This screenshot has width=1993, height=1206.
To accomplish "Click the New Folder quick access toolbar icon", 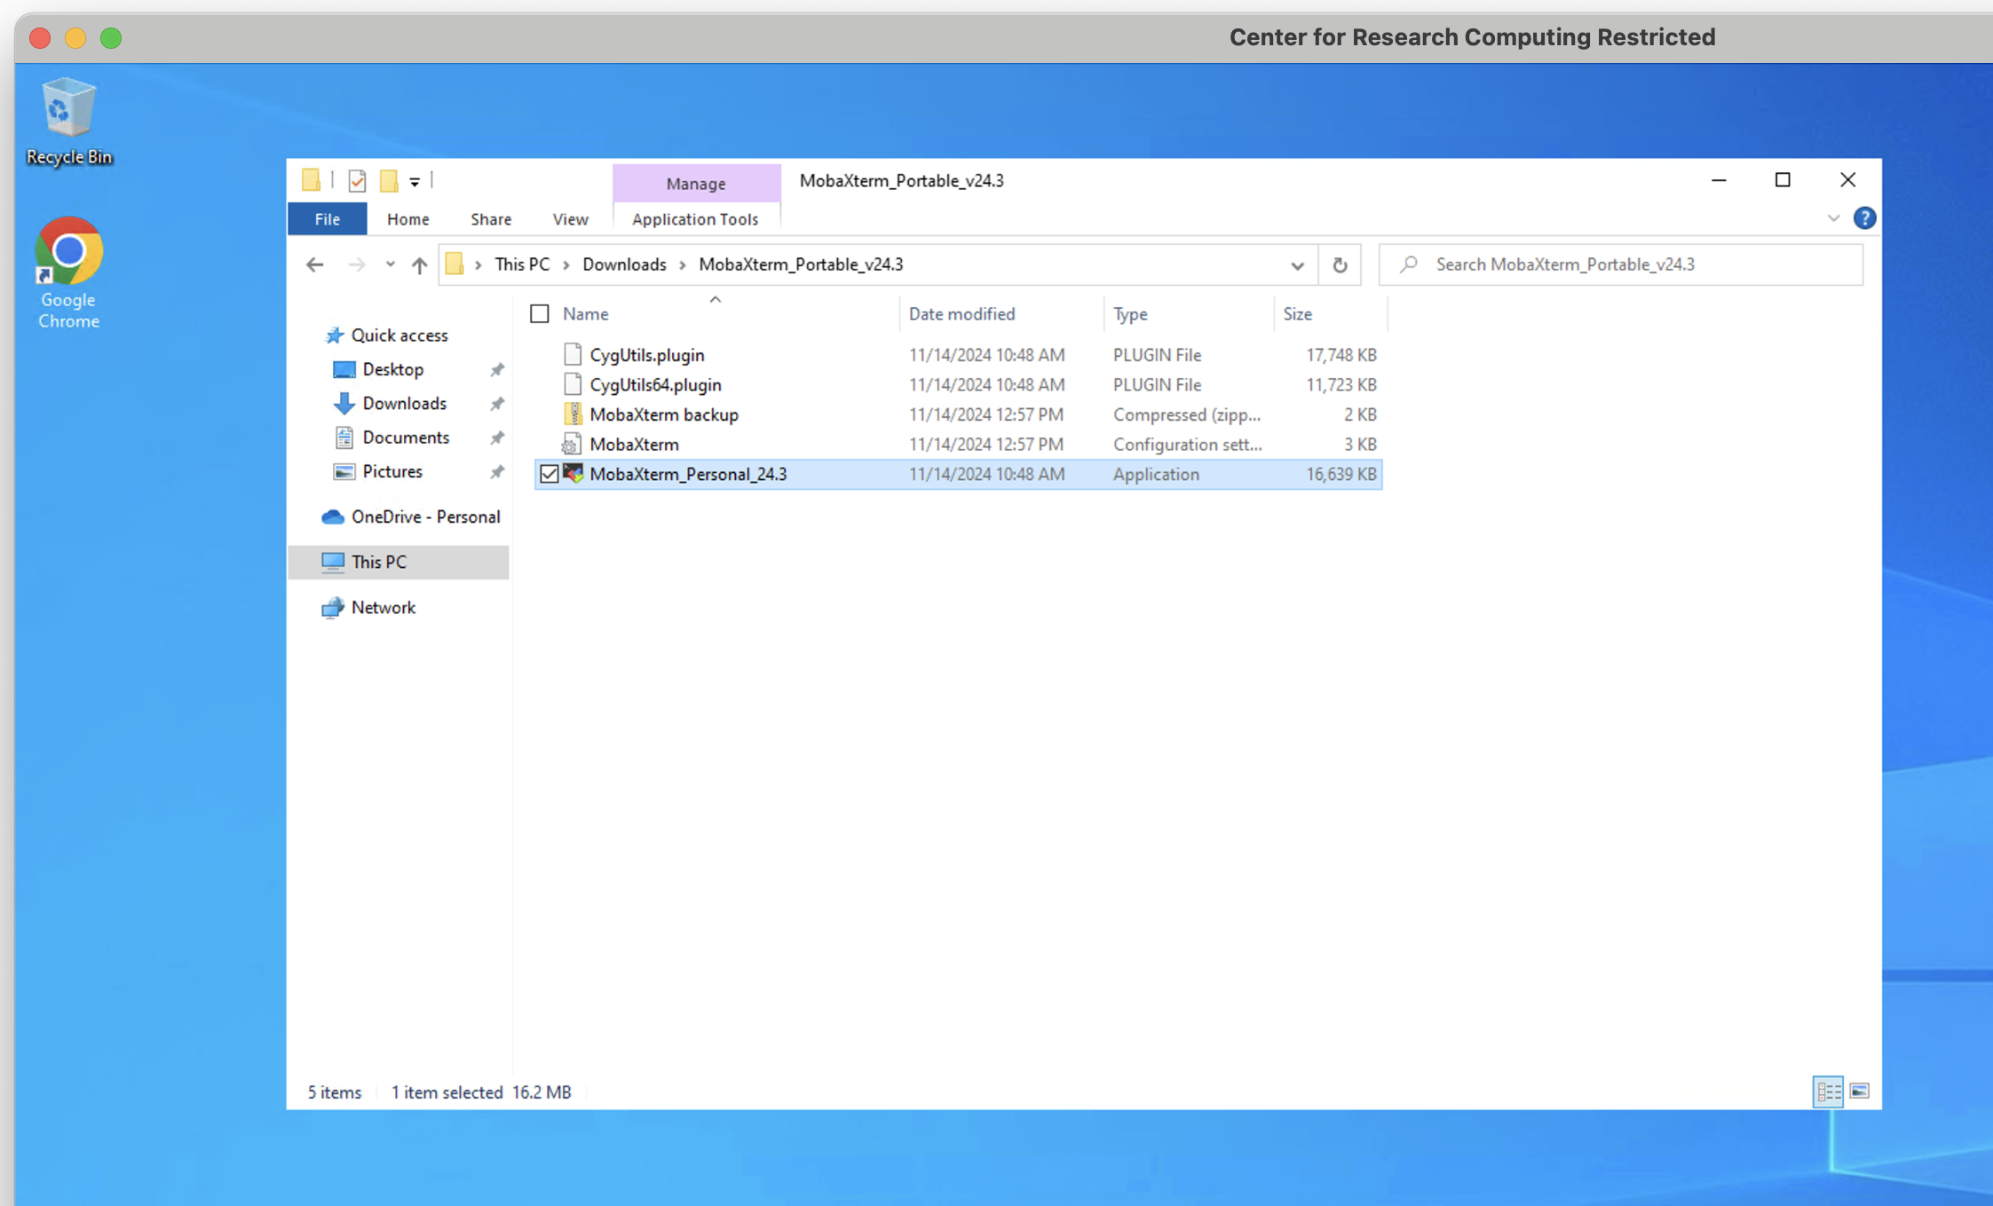I will click(389, 181).
